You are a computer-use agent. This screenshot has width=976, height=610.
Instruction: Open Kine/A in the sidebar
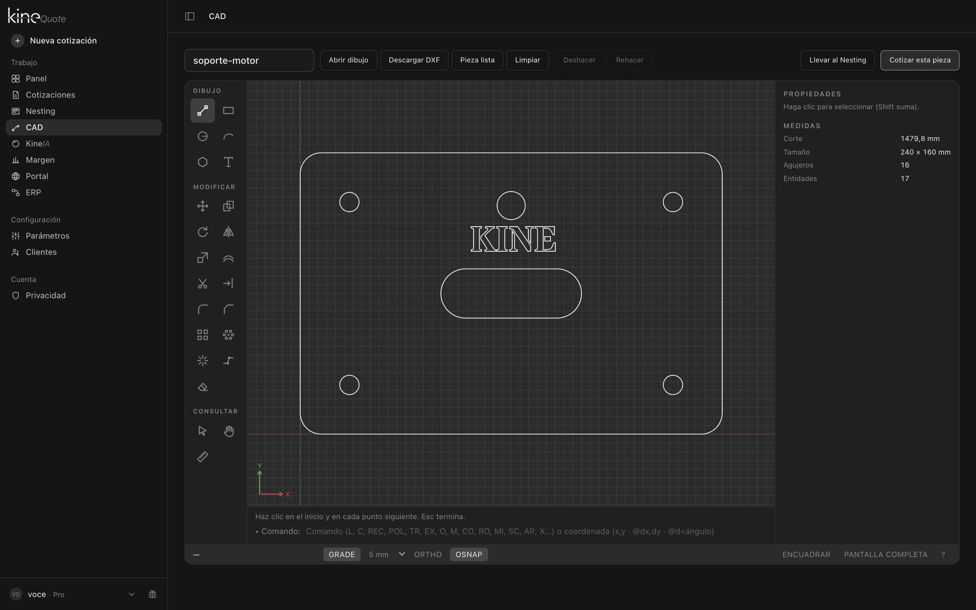click(x=84, y=144)
